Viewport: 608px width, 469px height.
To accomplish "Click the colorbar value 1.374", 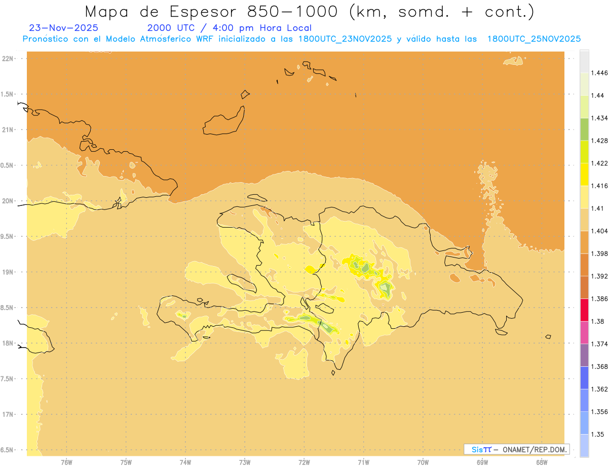I will (x=600, y=344).
